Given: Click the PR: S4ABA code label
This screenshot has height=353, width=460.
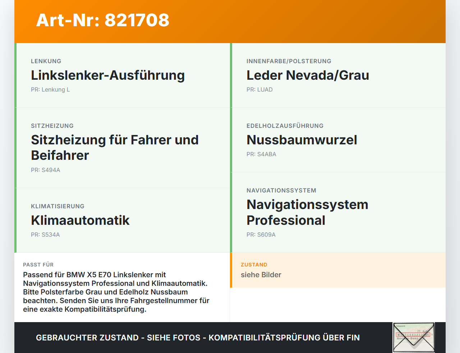Looking at the screenshot, I should 261,154.
